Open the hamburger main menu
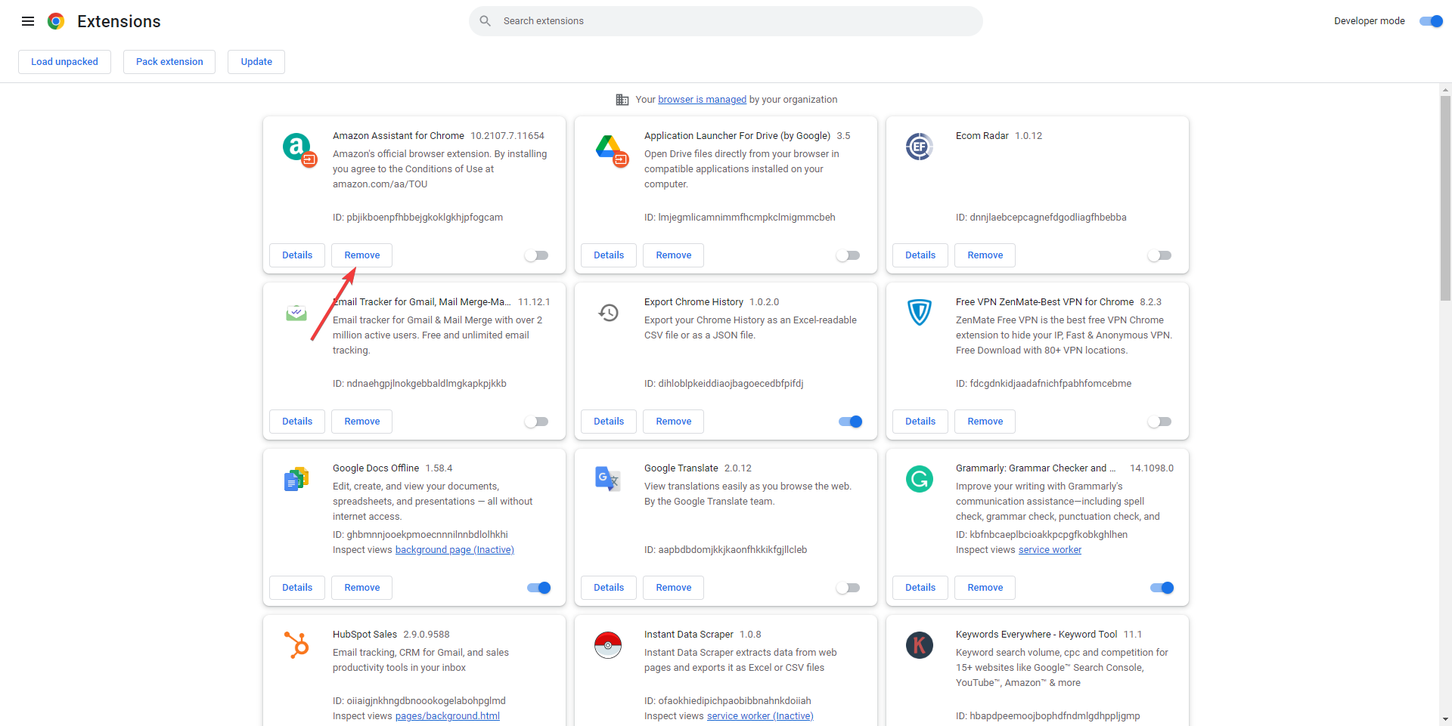Screen dimensions: 1452x726 pos(28,21)
